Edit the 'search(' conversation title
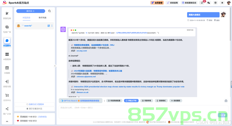 49,26
